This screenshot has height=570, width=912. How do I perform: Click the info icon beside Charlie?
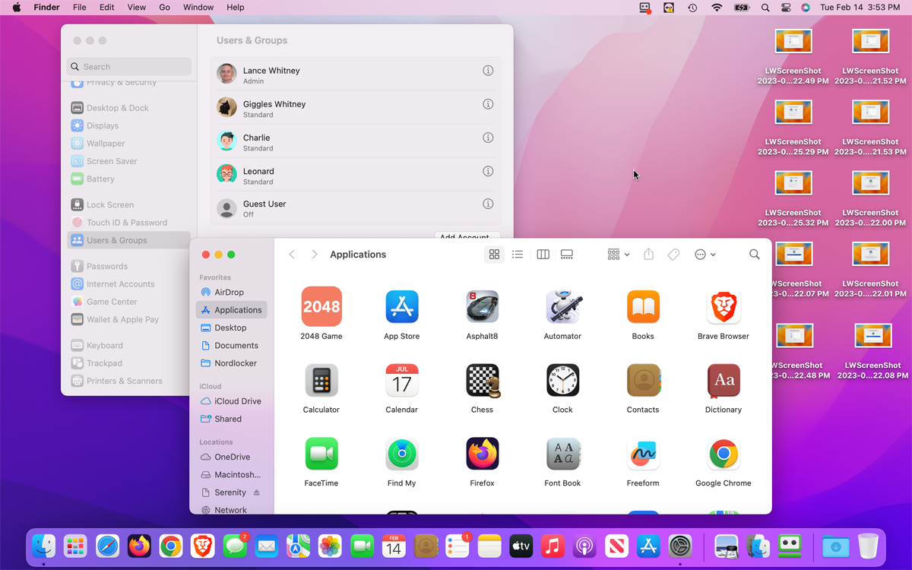pyautogui.click(x=488, y=138)
